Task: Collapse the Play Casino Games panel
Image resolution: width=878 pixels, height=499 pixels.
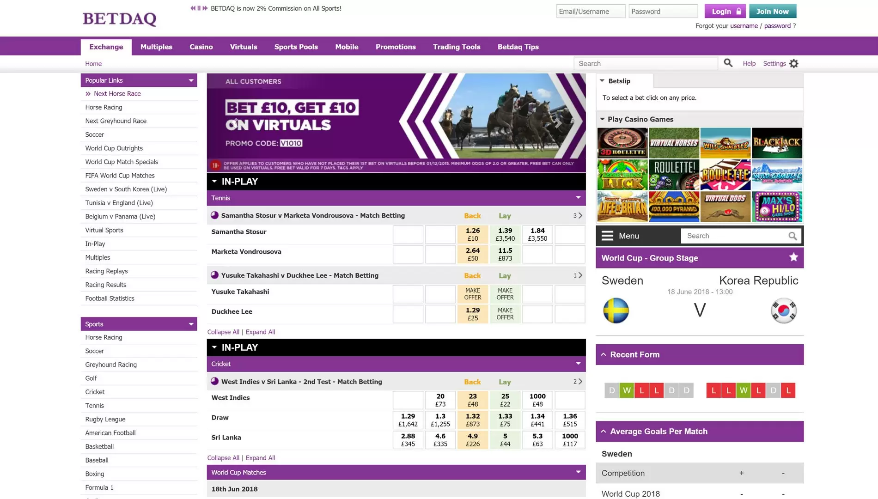Action: (602, 119)
